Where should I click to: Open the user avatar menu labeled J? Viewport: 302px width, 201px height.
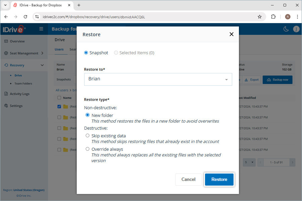point(296,29)
